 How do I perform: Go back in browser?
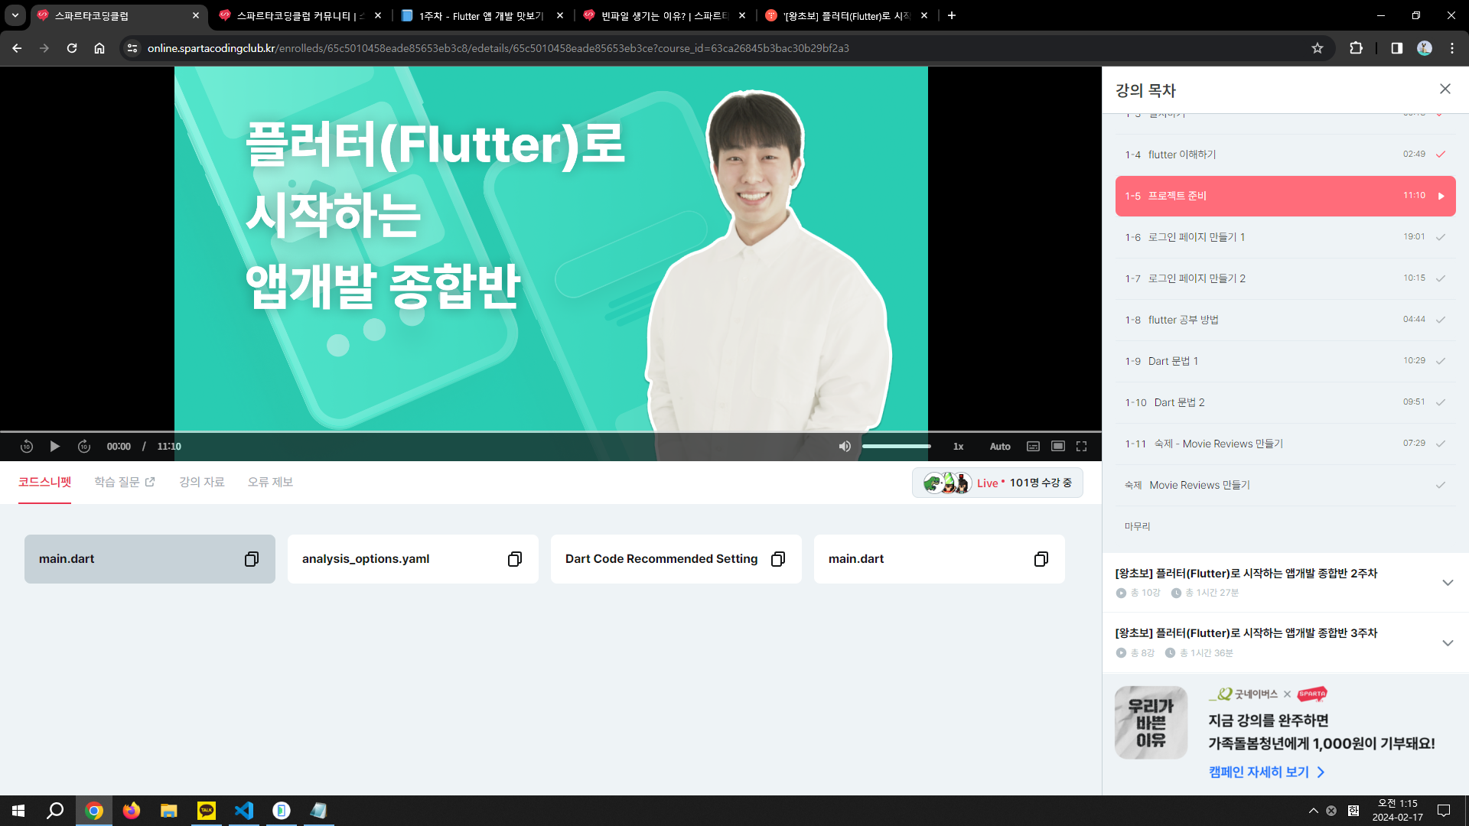pos(17,48)
